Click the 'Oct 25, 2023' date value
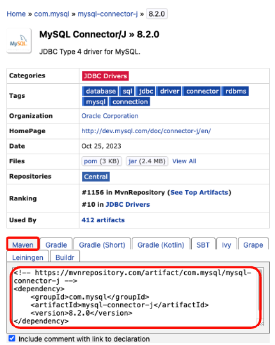The height and width of the screenshot is (345, 275). 101,146
